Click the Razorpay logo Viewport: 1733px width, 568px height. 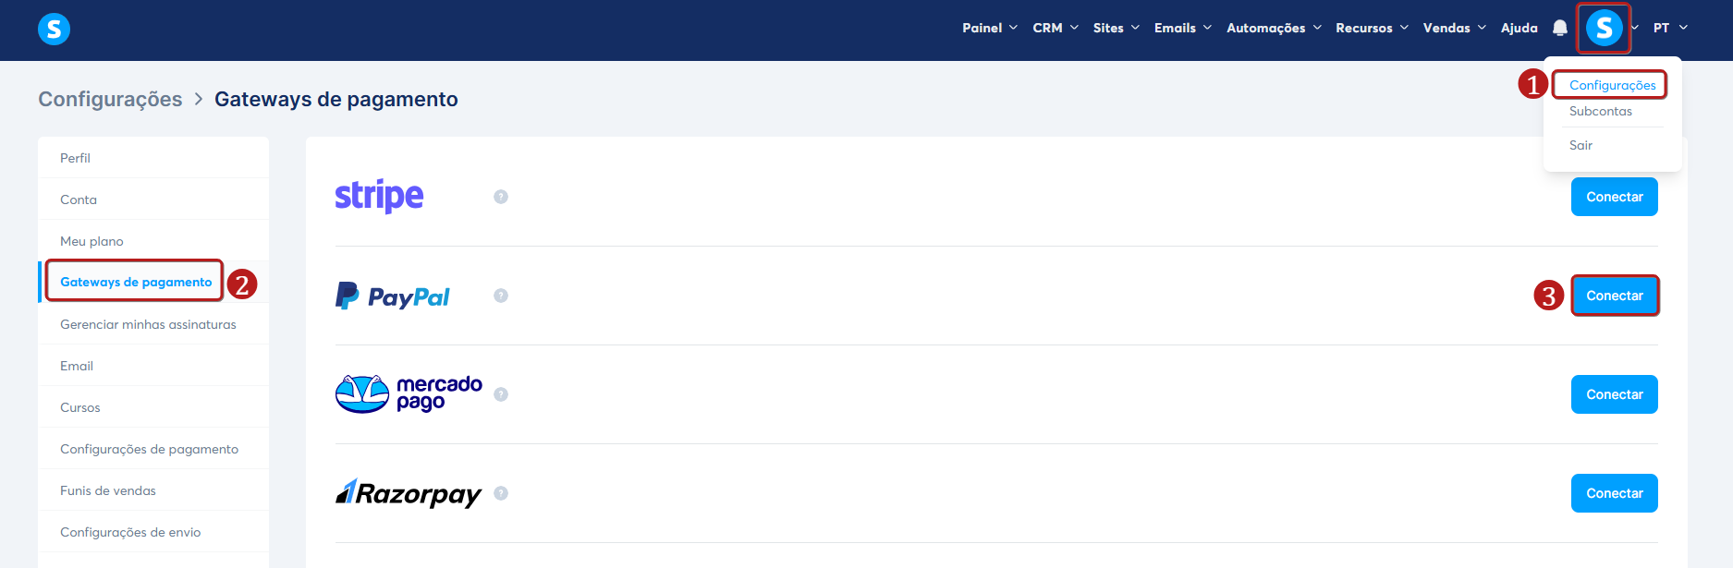coord(408,493)
